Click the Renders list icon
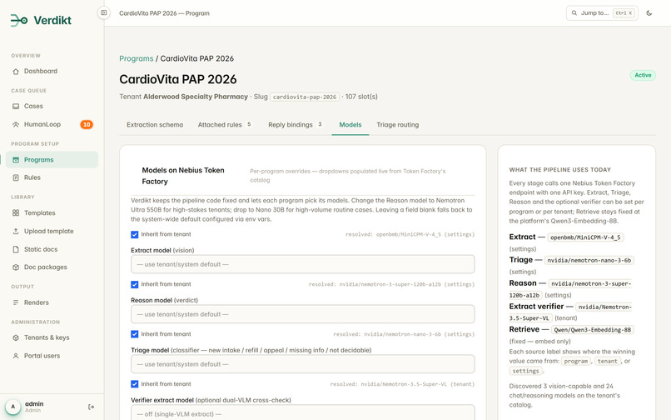The height and width of the screenshot is (420, 671). coord(16,302)
